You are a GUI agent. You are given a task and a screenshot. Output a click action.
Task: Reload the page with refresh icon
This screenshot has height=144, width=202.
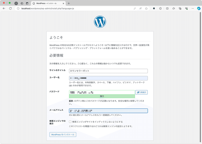coord(10,9)
